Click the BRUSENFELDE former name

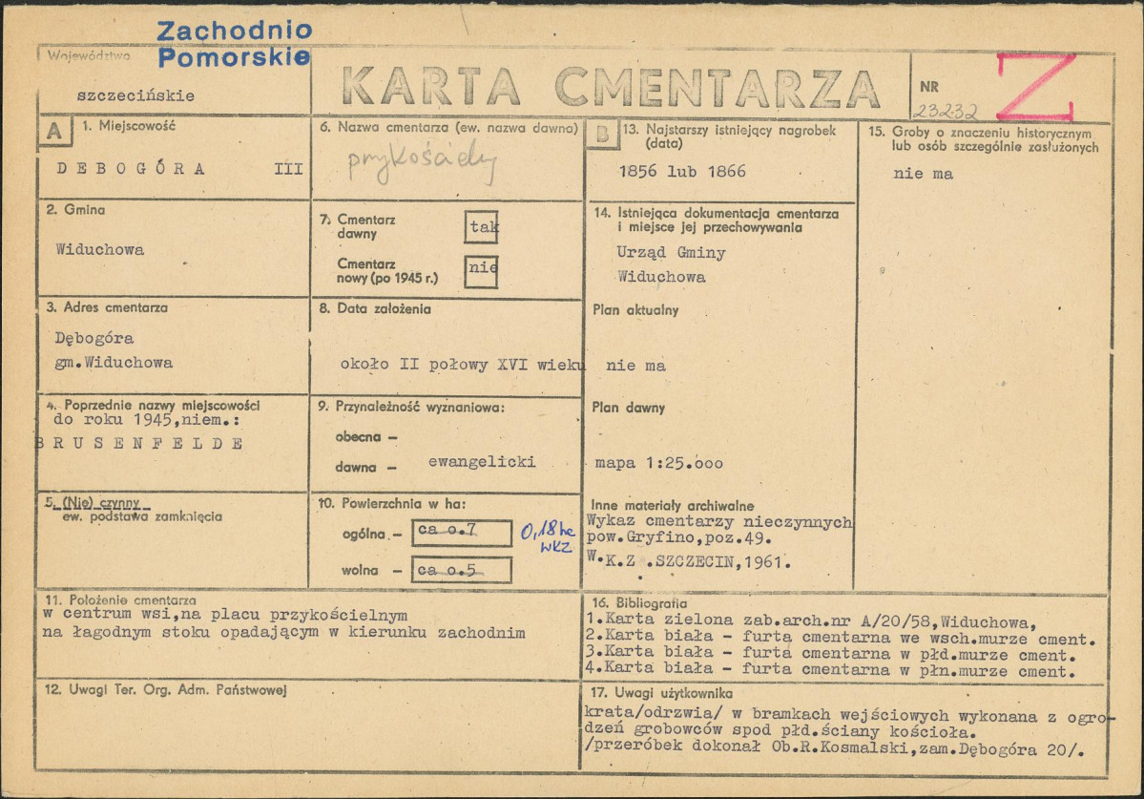point(140,444)
